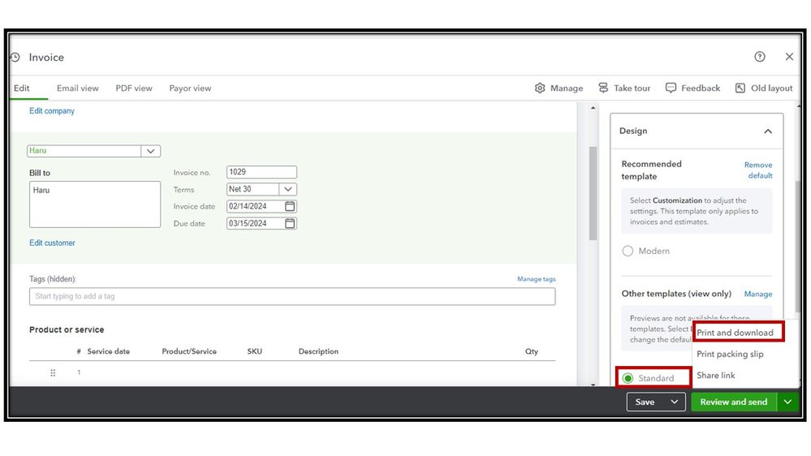Click the SKU column header
Screen dimensions: 811x456
click(254, 351)
